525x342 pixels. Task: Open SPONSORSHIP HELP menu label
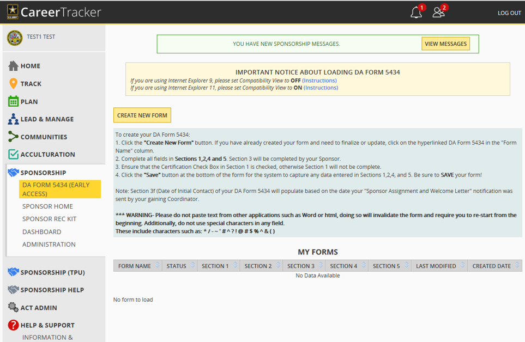pyautogui.click(x=52, y=290)
